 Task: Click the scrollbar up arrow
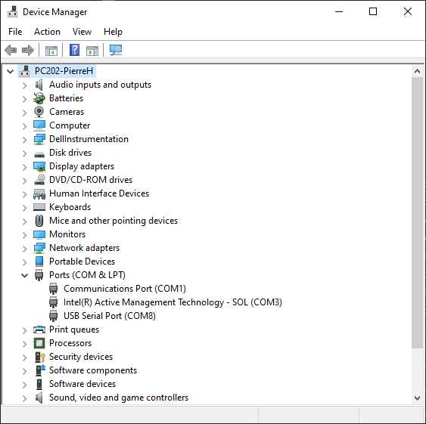click(418, 71)
